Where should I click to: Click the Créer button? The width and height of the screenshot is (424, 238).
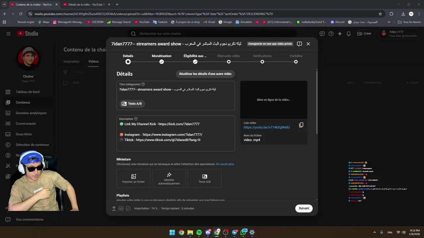coord(364,34)
